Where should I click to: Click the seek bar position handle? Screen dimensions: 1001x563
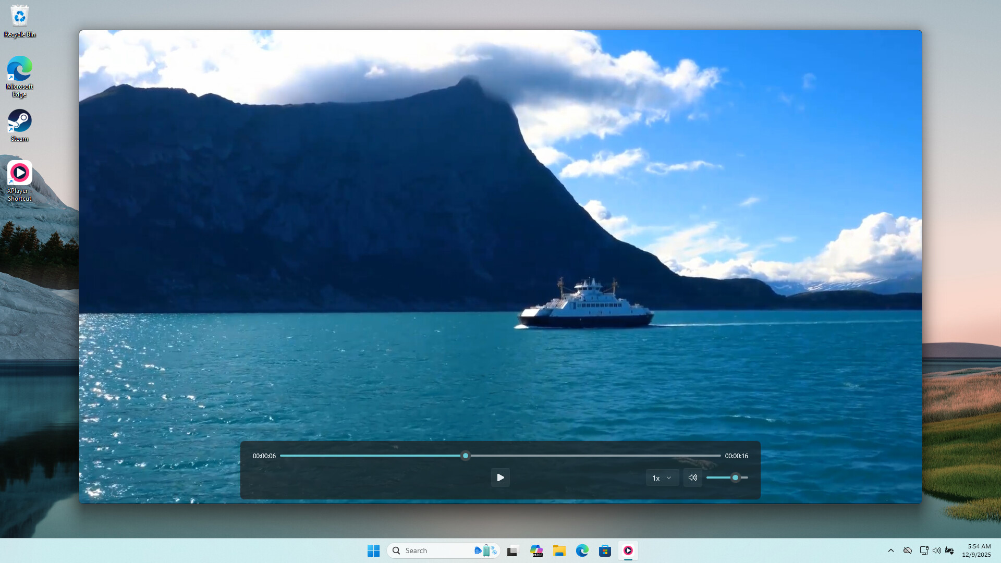pos(466,456)
